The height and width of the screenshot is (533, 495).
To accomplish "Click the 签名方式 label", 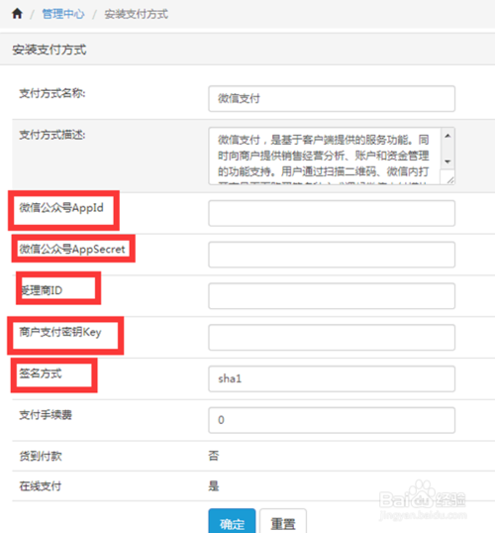I will tap(41, 373).
